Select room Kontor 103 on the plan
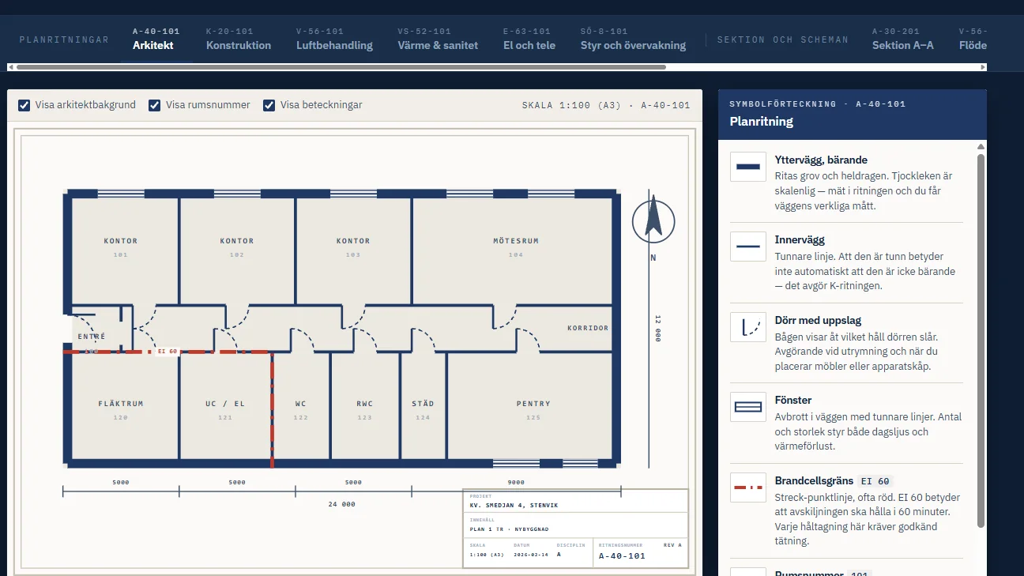Screen dimensions: 1024x576 pyautogui.click(x=353, y=250)
